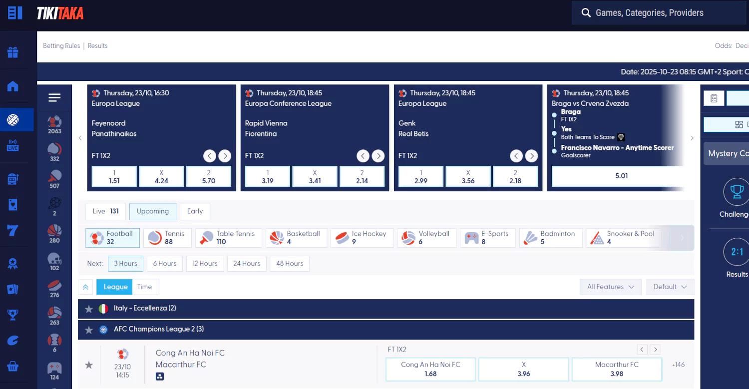The height and width of the screenshot is (389, 749).
Task: Select e-sports gamepad icon with 124 events
Action: point(54,371)
